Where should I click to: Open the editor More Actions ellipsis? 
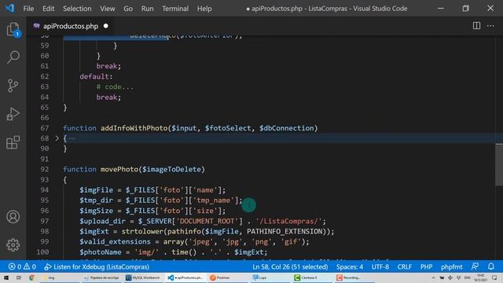coord(490,26)
